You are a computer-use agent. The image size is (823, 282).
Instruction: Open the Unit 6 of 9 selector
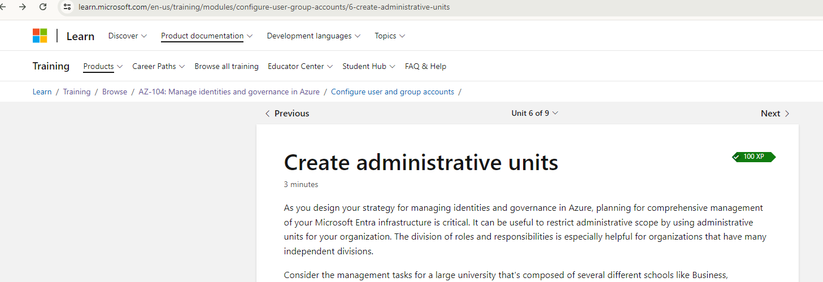pos(534,113)
